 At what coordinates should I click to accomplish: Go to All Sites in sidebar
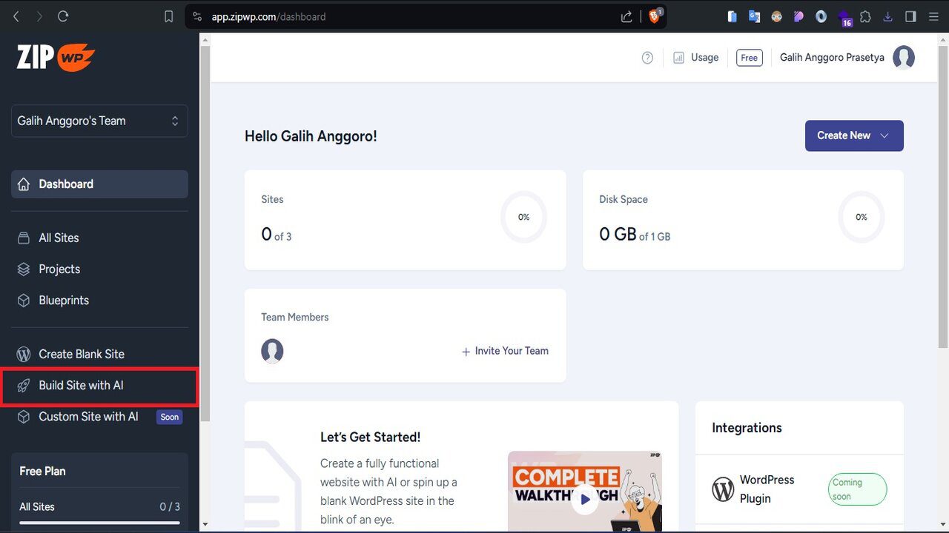tap(59, 238)
